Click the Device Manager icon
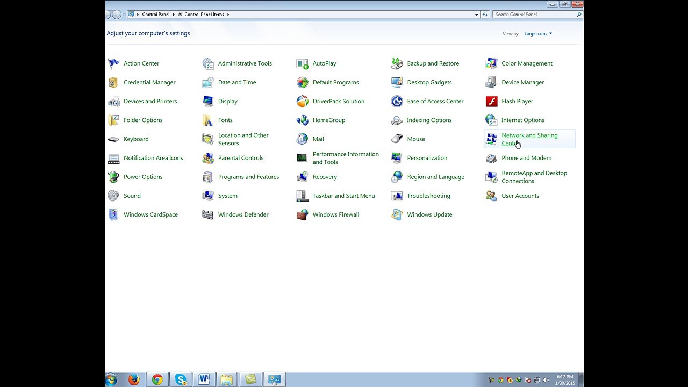 [491, 82]
